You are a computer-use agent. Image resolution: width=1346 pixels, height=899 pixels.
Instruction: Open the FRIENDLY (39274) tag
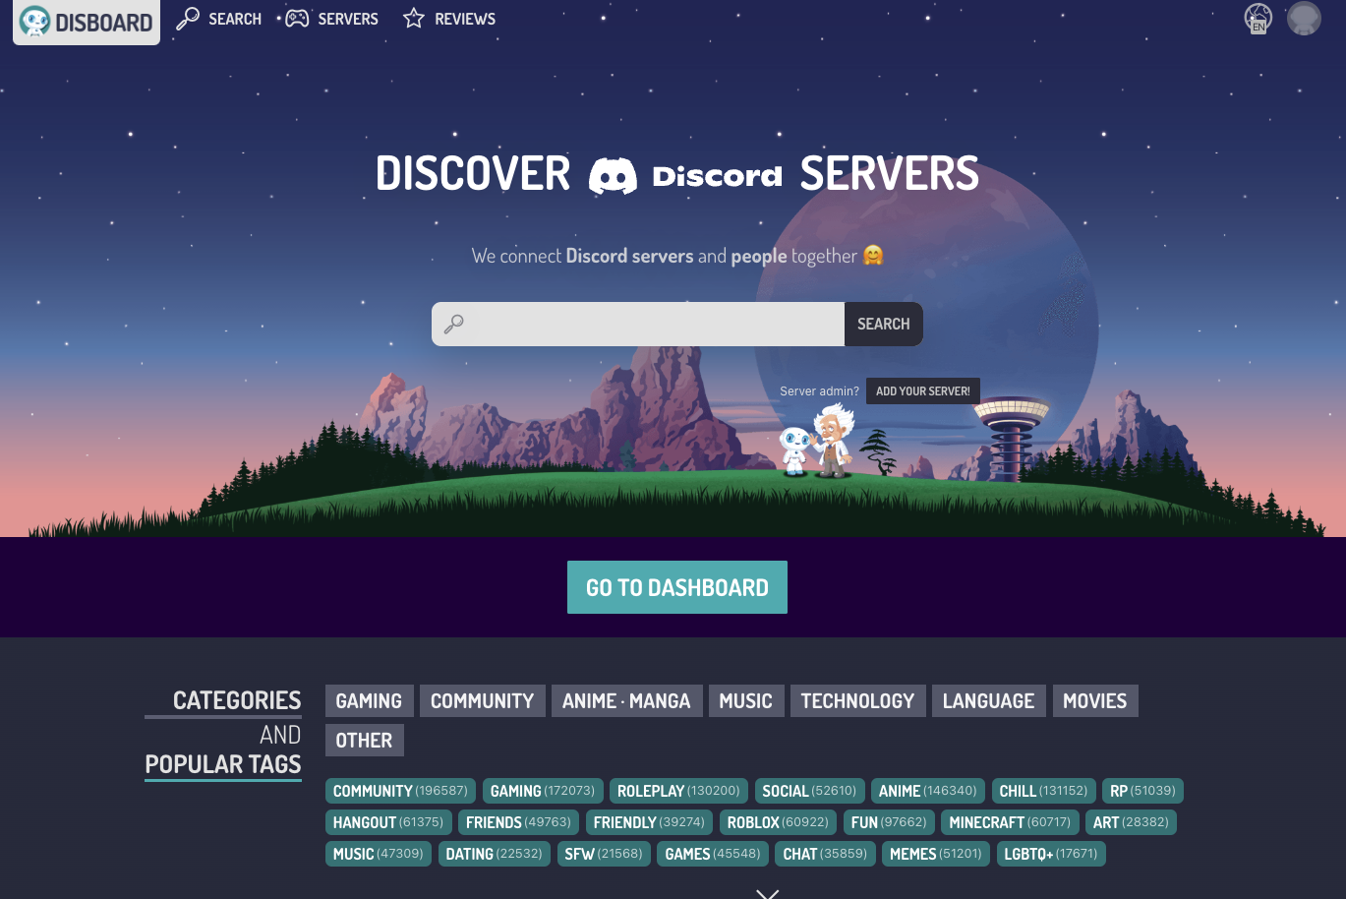[649, 822]
